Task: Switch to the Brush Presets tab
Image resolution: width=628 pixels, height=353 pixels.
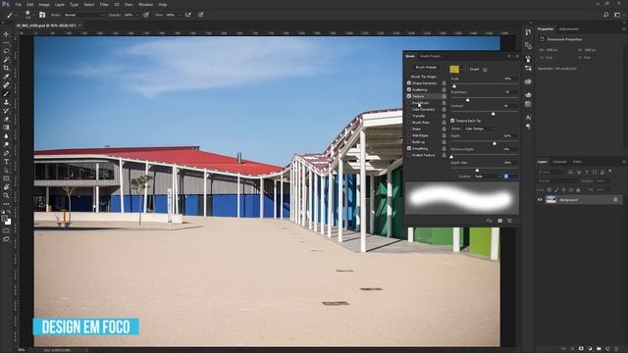Action: (x=430, y=56)
